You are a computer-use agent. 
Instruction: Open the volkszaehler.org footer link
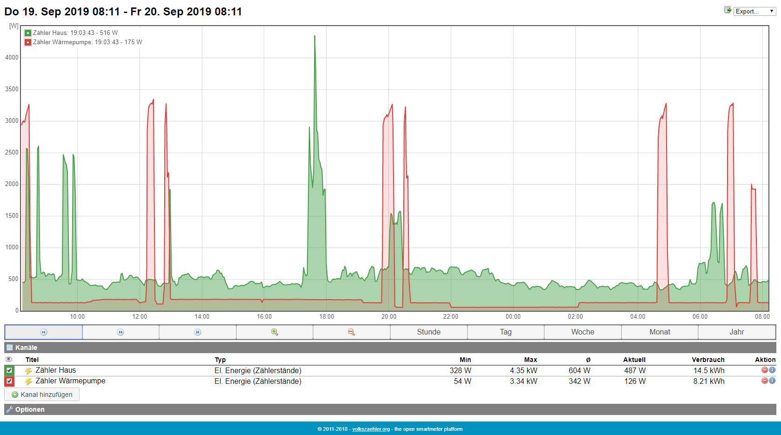coord(371,429)
